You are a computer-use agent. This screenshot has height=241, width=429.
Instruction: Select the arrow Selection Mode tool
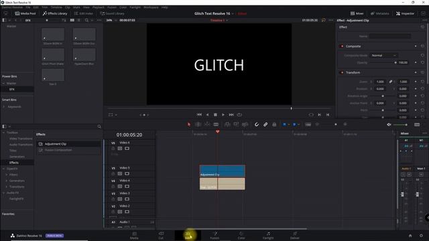[189, 125]
